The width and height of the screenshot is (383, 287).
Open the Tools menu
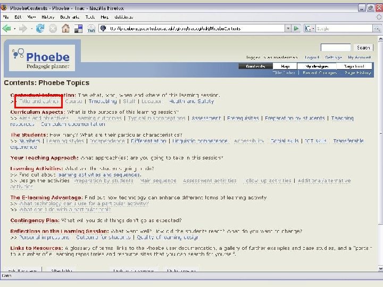tap(90, 17)
